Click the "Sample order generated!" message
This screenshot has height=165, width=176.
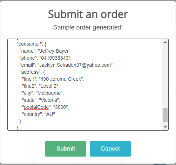(x=88, y=27)
